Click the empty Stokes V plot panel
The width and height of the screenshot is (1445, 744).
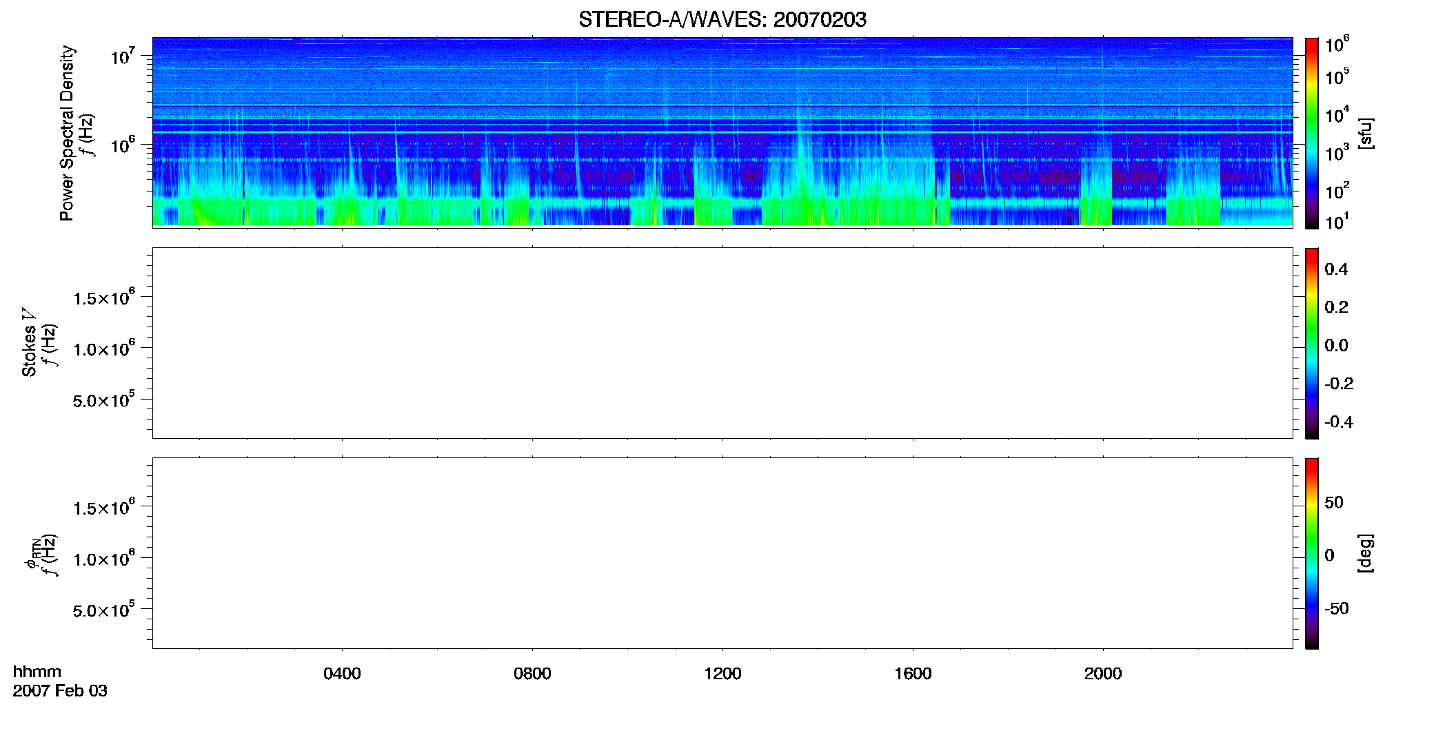722,343
